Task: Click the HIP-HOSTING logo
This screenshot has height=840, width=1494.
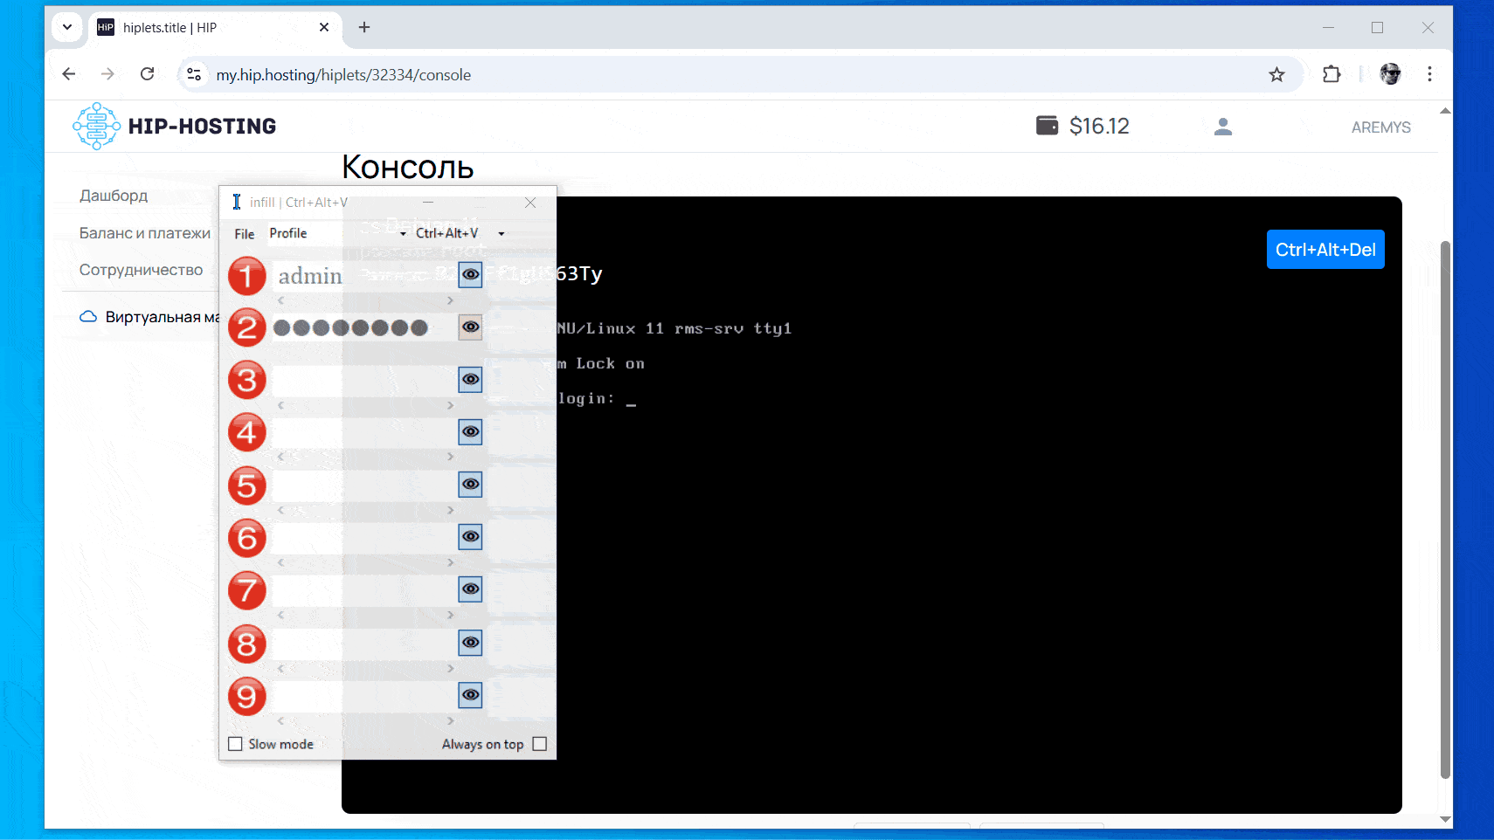Action: (175, 127)
